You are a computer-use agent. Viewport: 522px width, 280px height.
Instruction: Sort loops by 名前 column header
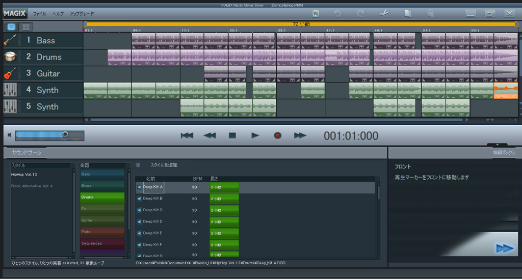click(150, 179)
